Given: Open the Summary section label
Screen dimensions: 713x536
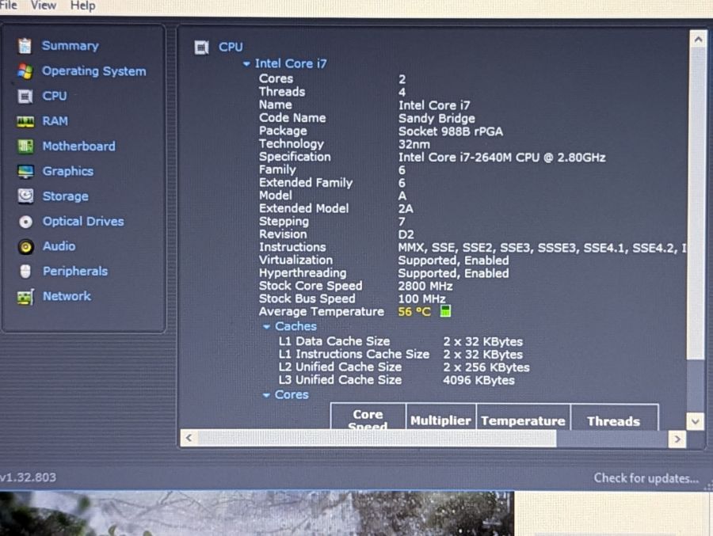Looking at the screenshot, I should (x=70, y=46).
